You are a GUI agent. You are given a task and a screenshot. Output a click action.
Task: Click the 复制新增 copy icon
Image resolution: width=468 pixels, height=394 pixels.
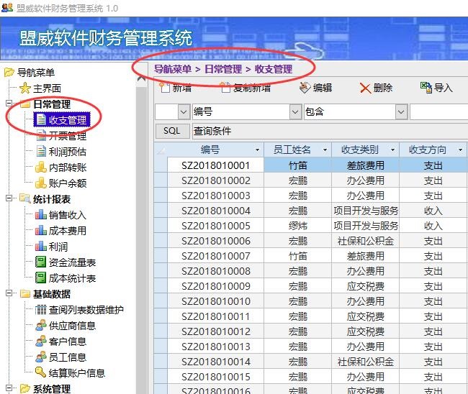coord(225,88)
